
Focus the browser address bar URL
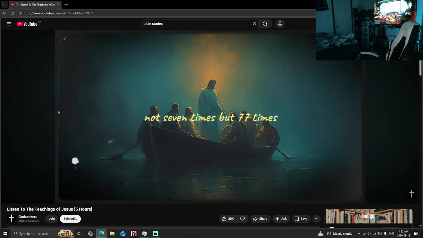pos(58,13)
